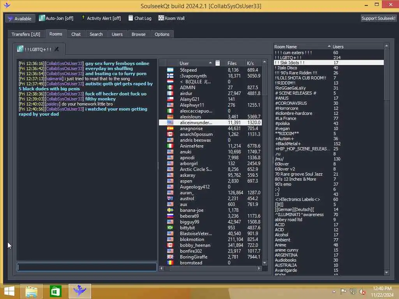Open the Options tab
This screenshot has height=299, width=399.
[x=162, y=34]
